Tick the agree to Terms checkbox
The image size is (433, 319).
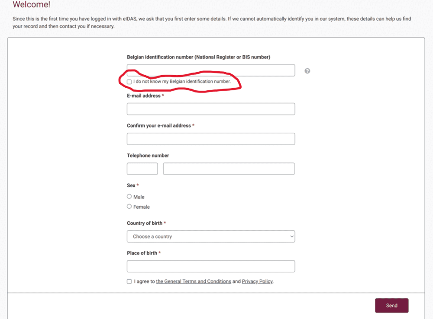129,281
